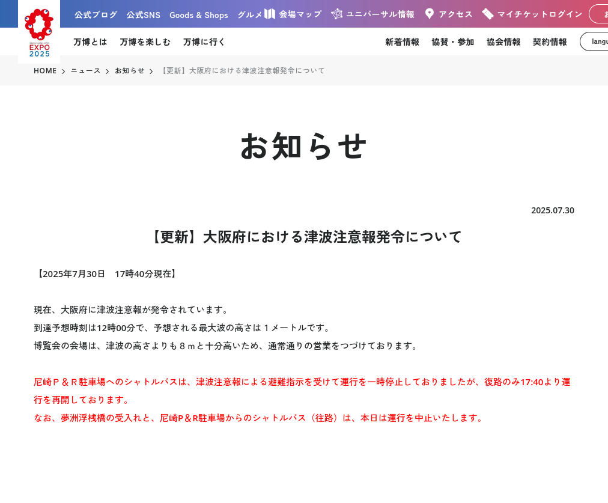Click breadcrumb chevron after お知らせ crumb

[151, 72]
